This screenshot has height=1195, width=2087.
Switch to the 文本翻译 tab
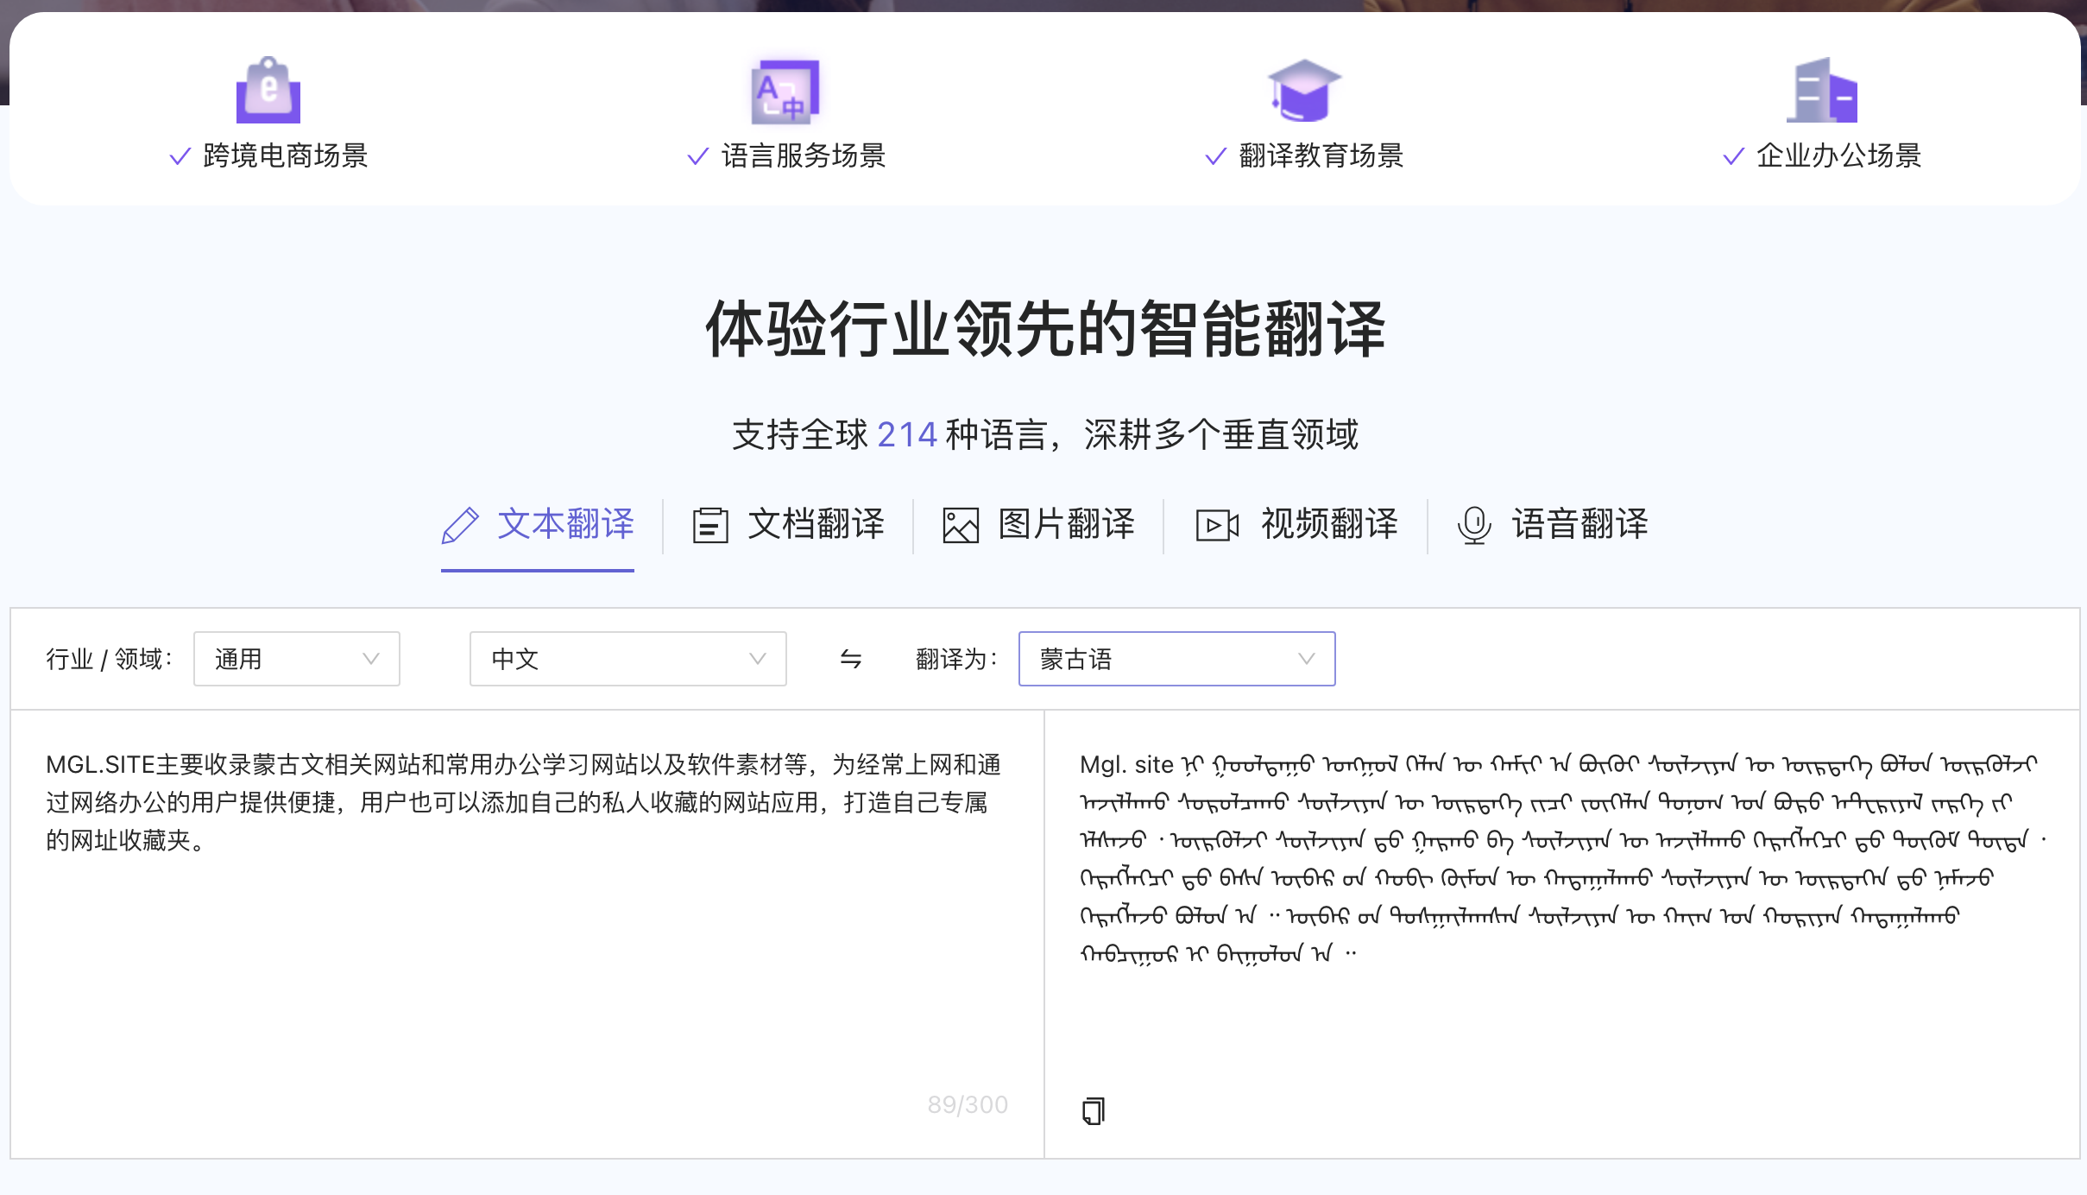point(566,525)
